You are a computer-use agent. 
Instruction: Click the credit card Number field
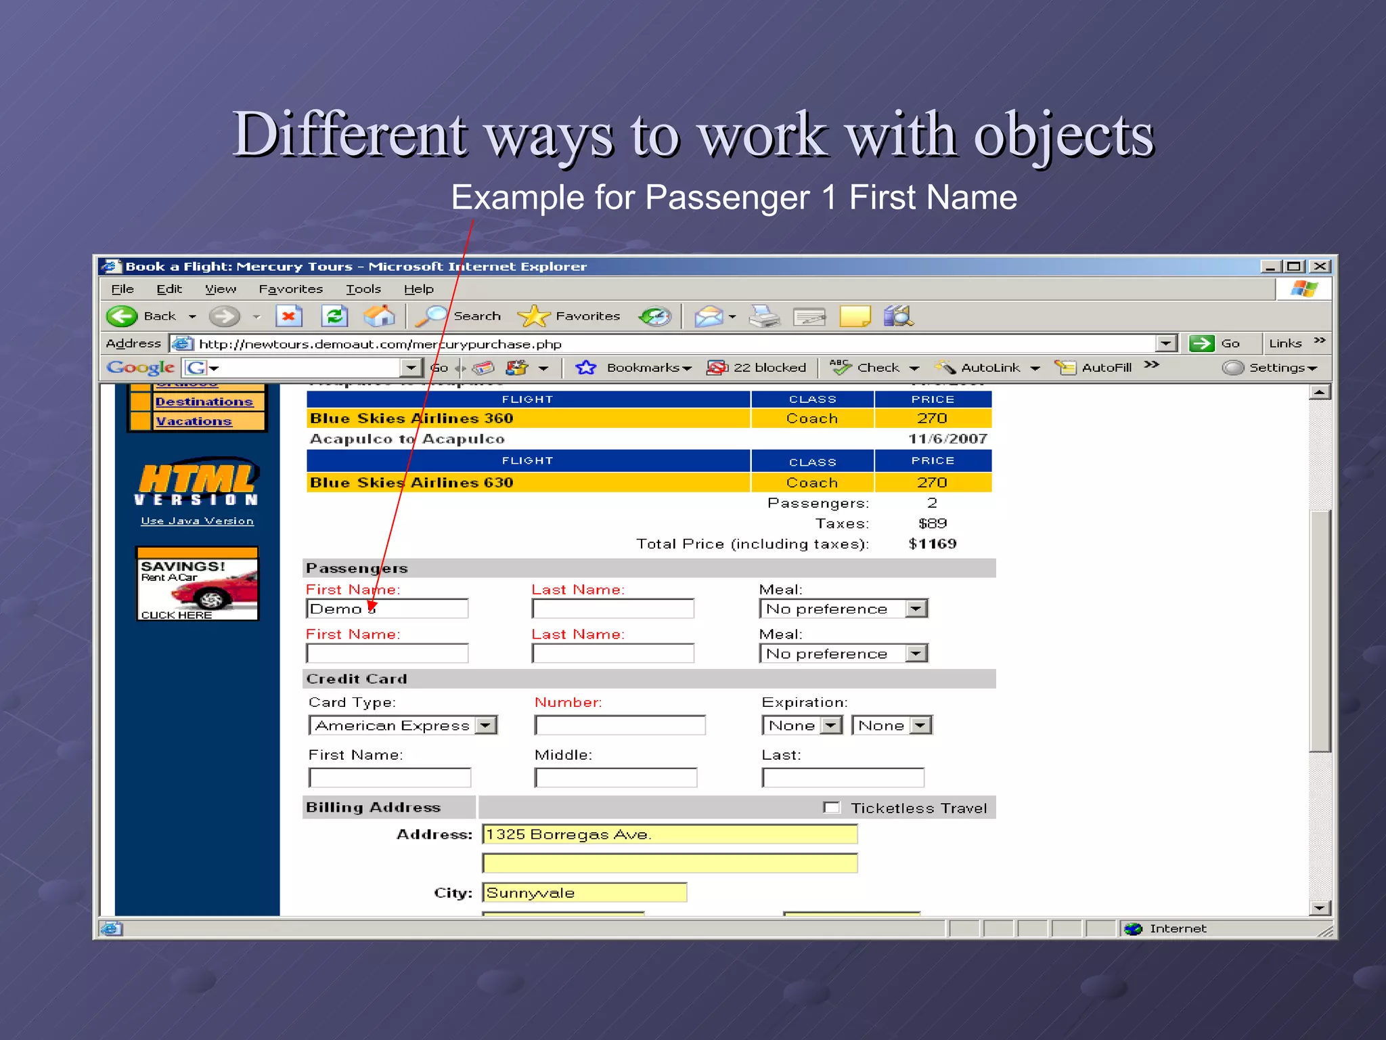620,725
